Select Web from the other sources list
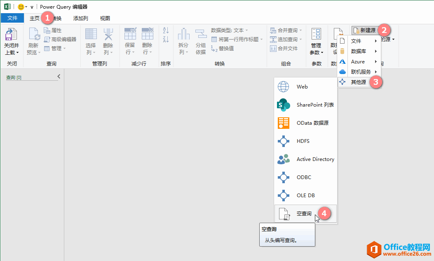 (x=305, y=86)
